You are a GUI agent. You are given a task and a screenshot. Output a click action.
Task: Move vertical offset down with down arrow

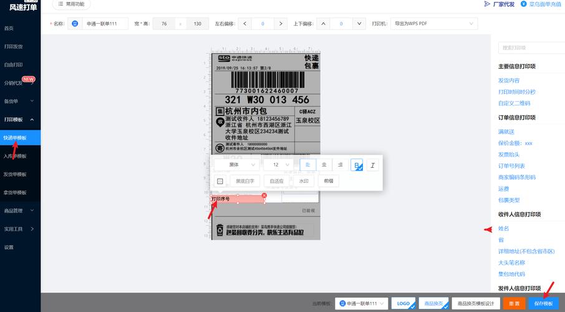(359, 24)
